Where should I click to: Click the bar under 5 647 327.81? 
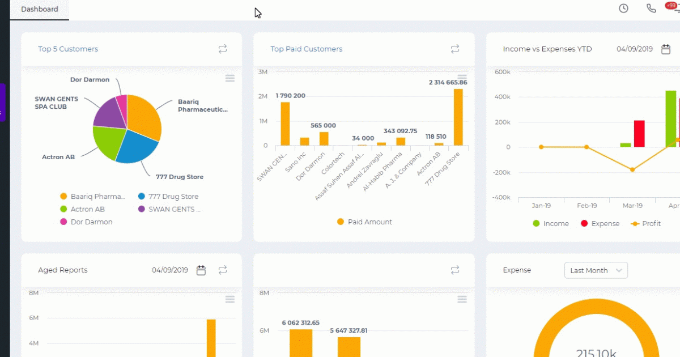pos(349,347)
